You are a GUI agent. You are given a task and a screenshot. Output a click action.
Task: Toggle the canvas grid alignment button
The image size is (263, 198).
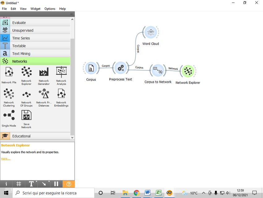[19, 184]
